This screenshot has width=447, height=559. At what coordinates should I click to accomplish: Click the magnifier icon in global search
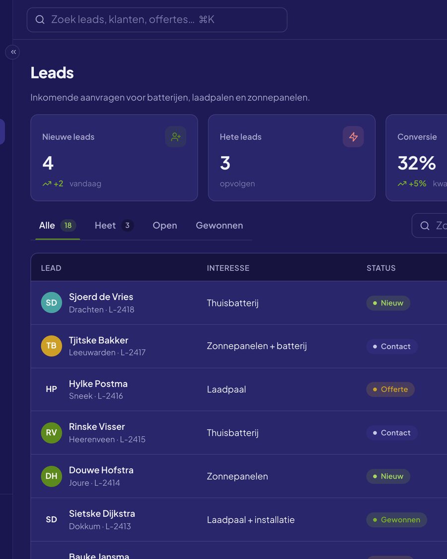click(x=40, y=19)
